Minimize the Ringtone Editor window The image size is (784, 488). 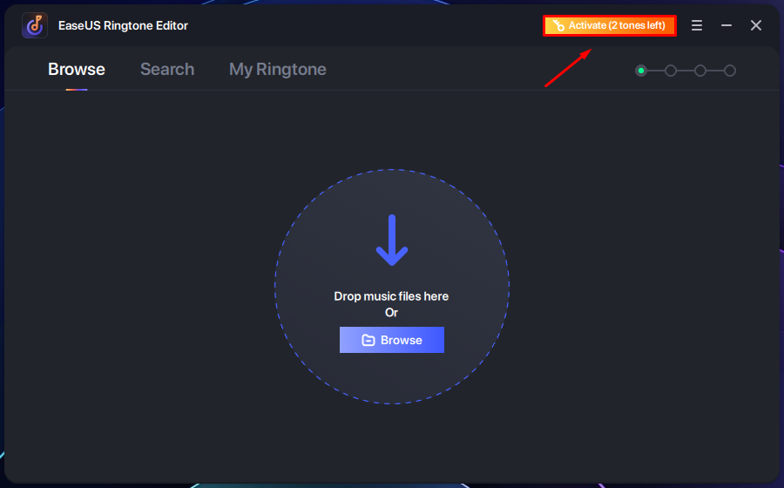pos(727,26)
